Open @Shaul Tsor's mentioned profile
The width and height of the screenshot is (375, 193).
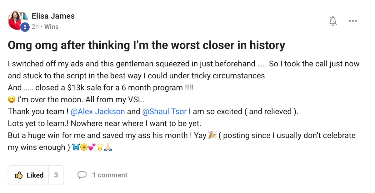(164, 111)
